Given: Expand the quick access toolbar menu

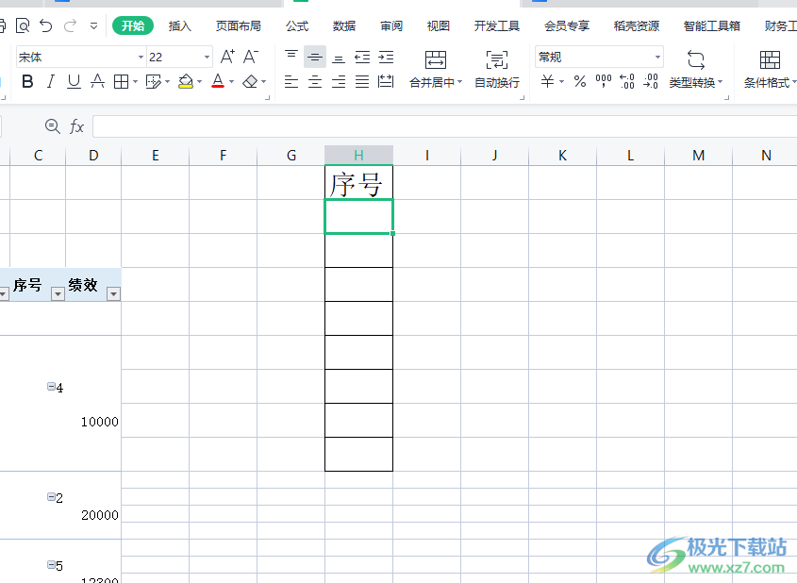Looking at the screenshot, I should pos(93,25).
